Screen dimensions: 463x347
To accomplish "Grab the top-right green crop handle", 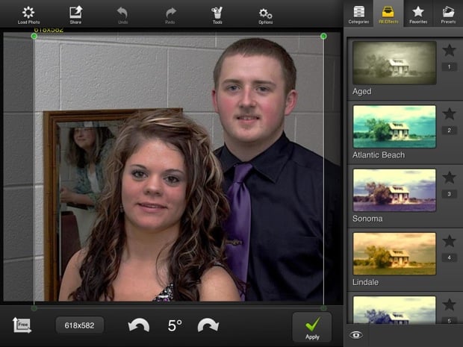I will coord(323,36).
